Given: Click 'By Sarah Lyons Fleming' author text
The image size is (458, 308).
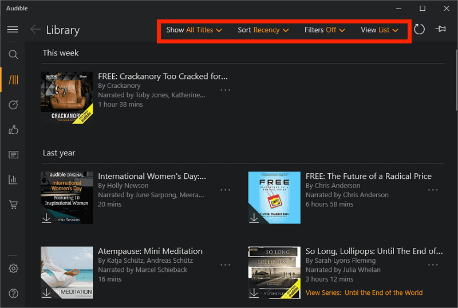Looking at the screenshot, I should 341,261.
